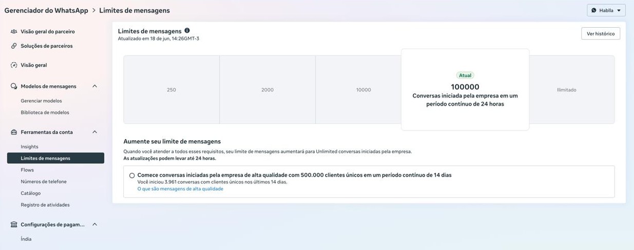Click the Modelos de mensagens chat icon
This screenshot has width=634, height=250.
14,86
